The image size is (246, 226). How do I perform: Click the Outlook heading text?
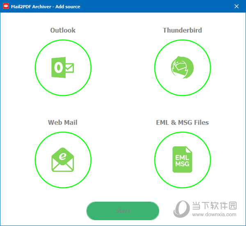click(x=63, y=30)
